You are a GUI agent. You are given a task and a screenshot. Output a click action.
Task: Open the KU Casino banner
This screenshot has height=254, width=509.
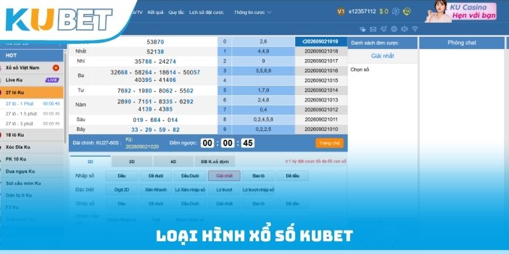point(461,11)
